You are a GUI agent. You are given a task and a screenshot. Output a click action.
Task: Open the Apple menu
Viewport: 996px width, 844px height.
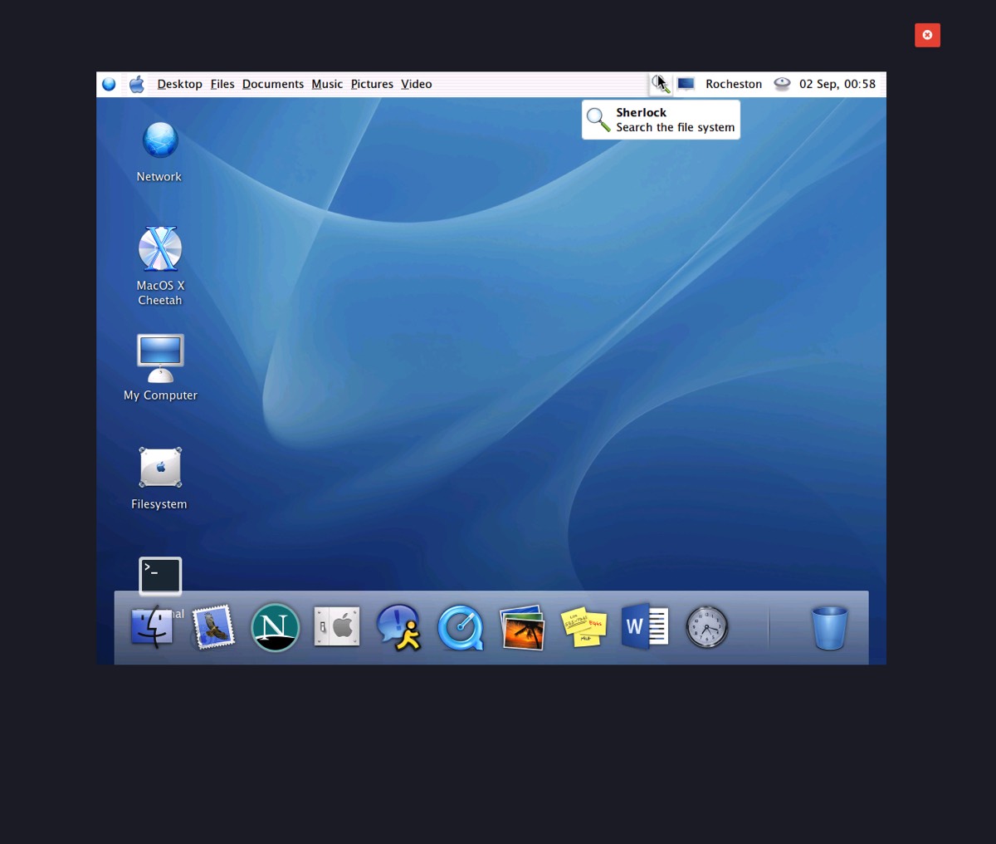coord(137,84)
